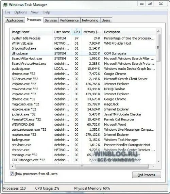Select iexplore.exe using 24,624 K memory
The height and width of the screenshot is (194, 170).
(83, 109)
